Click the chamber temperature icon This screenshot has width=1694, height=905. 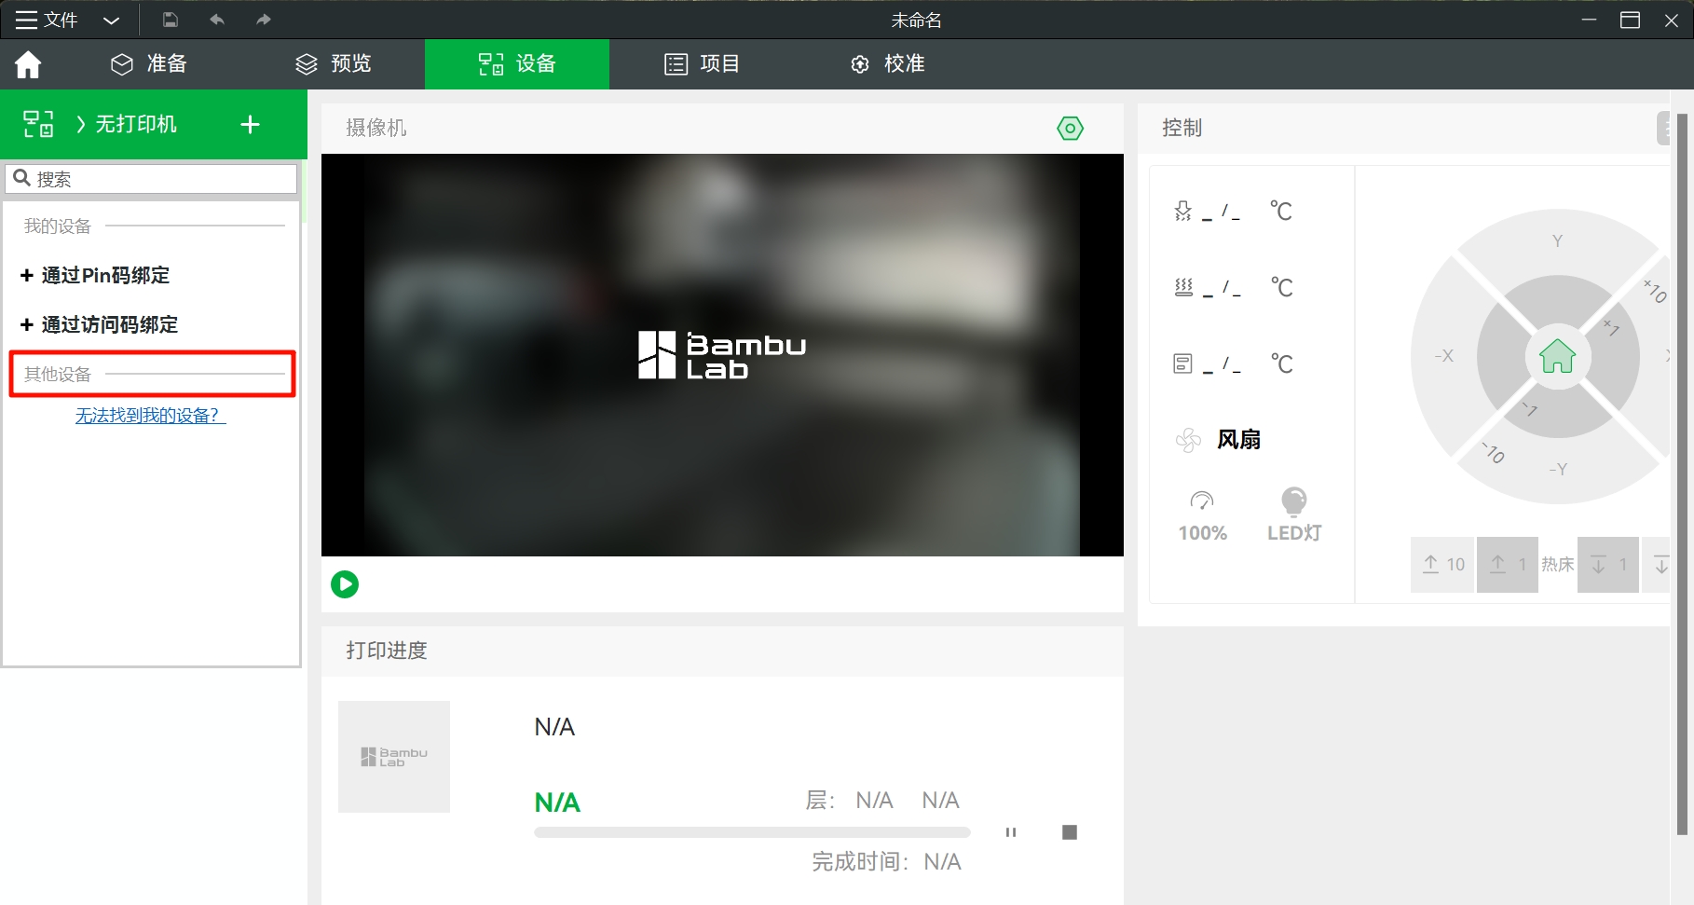[1182, 363]
